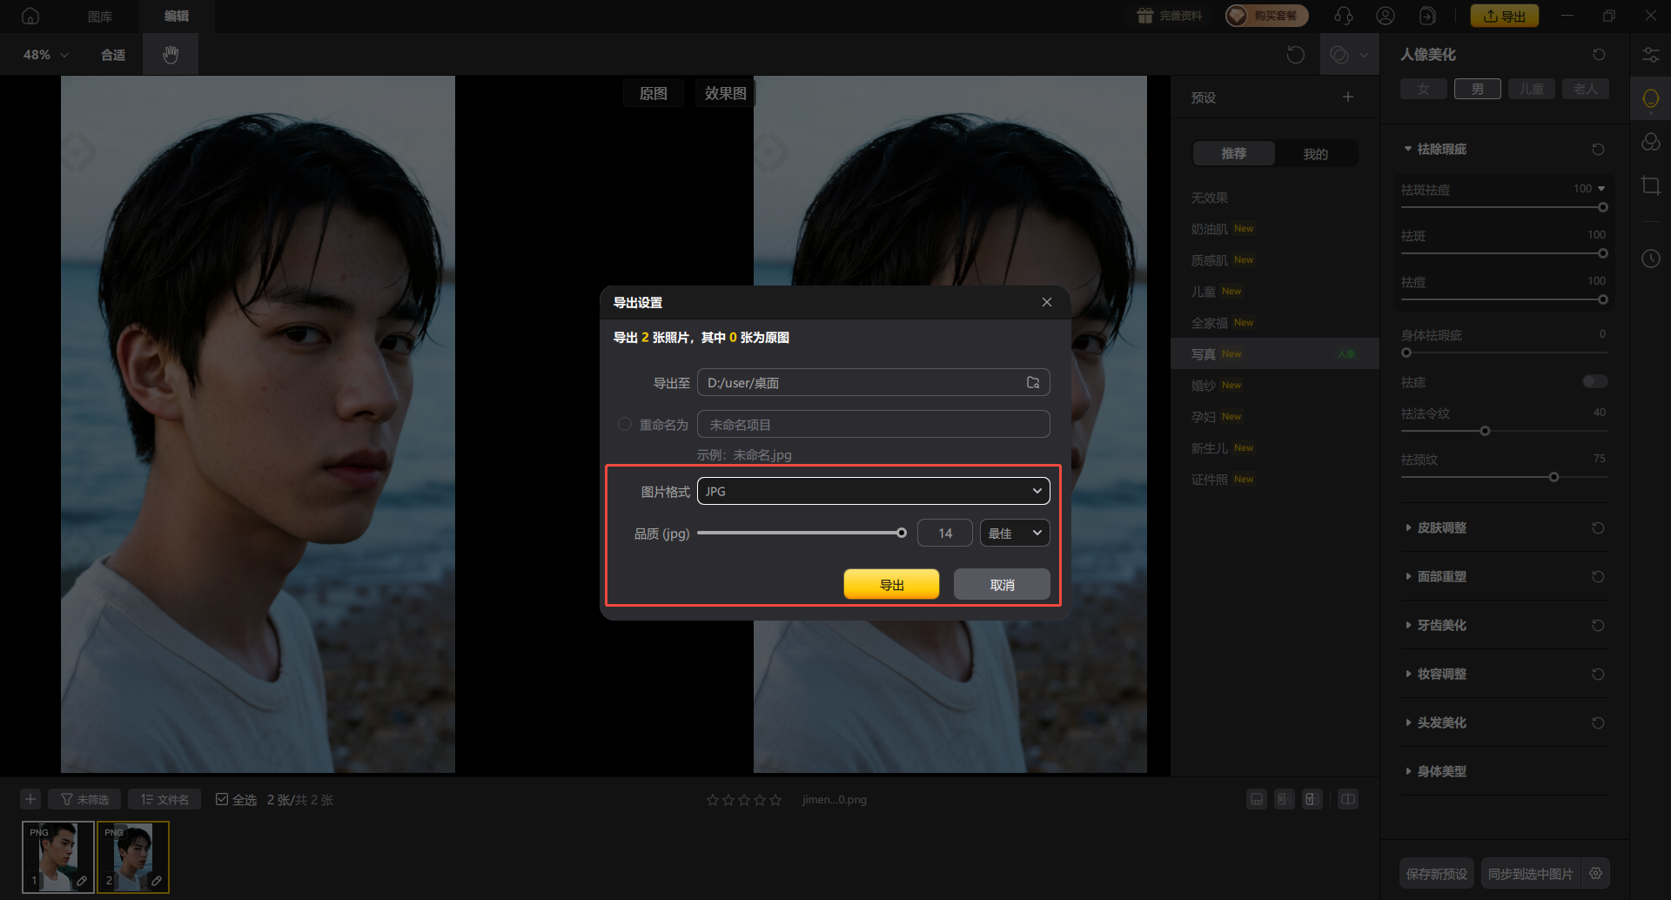The image size is (1671, 900).
Task: Click the folder browse icon in export path
Action: click(1033, 383)
